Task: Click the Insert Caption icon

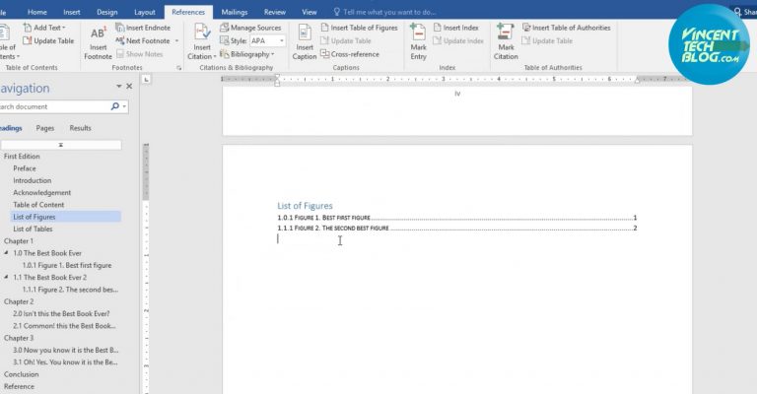Action: click(x=305, y=39)
